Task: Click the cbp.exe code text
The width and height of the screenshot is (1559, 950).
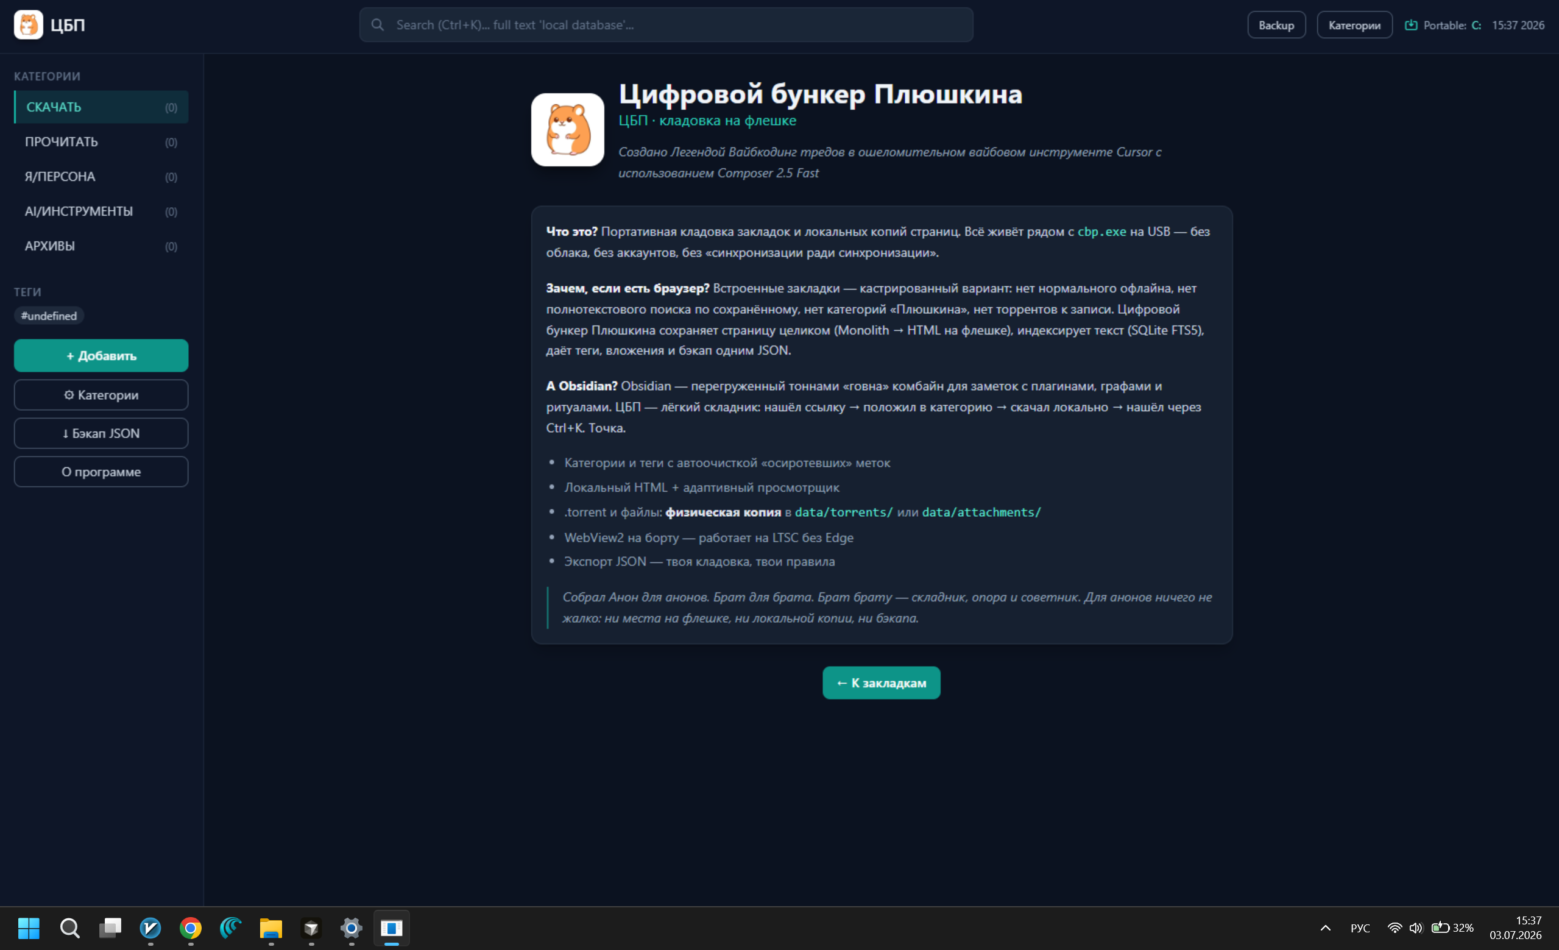Action: 1101,232
